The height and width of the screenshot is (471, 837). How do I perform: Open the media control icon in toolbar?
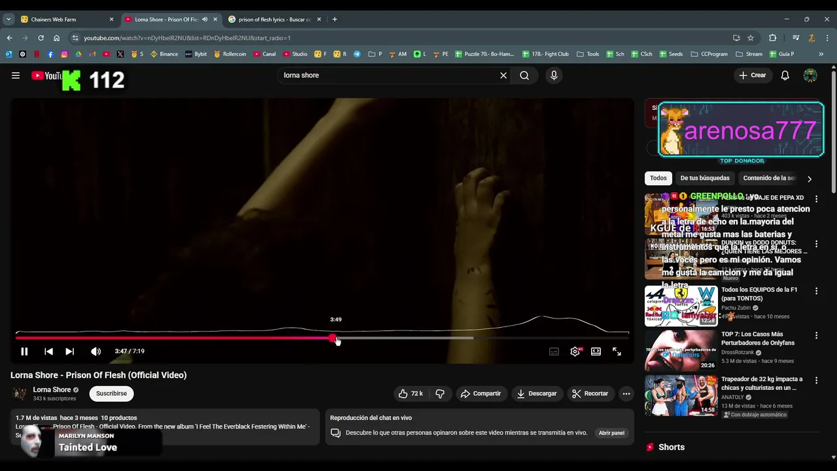point(796,38)
